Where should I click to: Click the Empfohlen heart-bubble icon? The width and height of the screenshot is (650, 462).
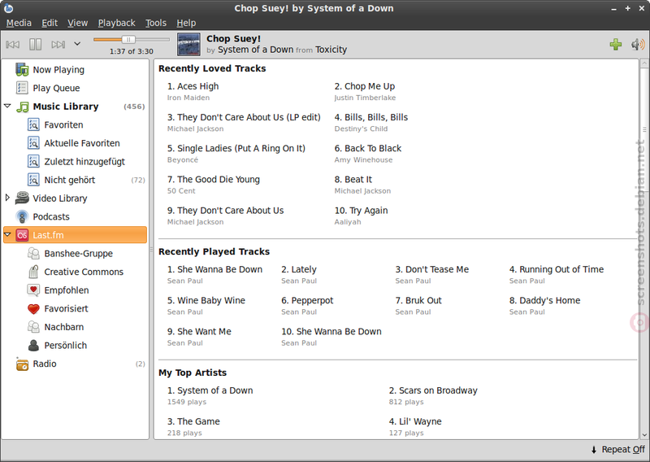click(33, 290)
